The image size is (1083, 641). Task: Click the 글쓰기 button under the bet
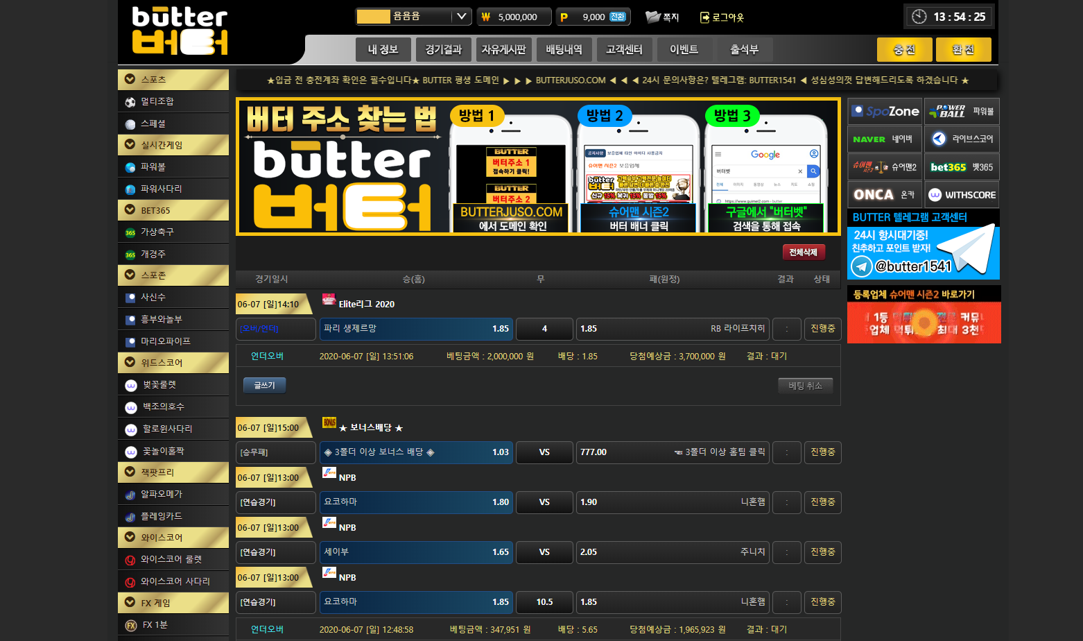264,386
